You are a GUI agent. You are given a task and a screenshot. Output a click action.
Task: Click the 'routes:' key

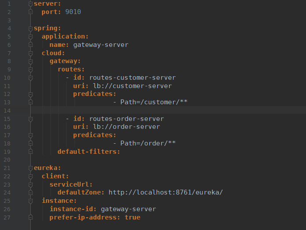coord(71,70)
